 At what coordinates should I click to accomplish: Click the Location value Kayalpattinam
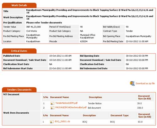(33, 41)
